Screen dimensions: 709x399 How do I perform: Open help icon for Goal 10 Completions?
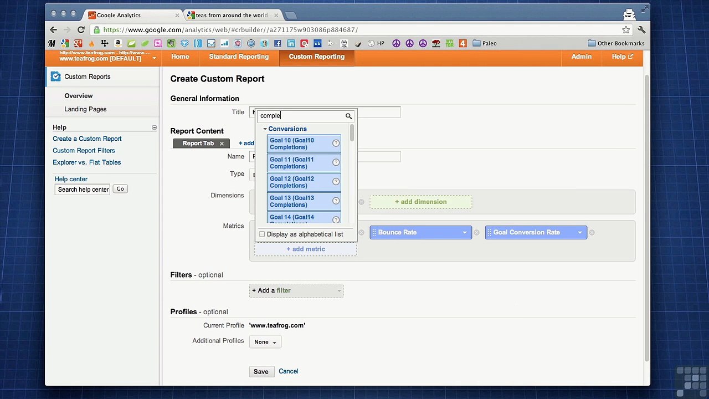[x=336, y=144]
